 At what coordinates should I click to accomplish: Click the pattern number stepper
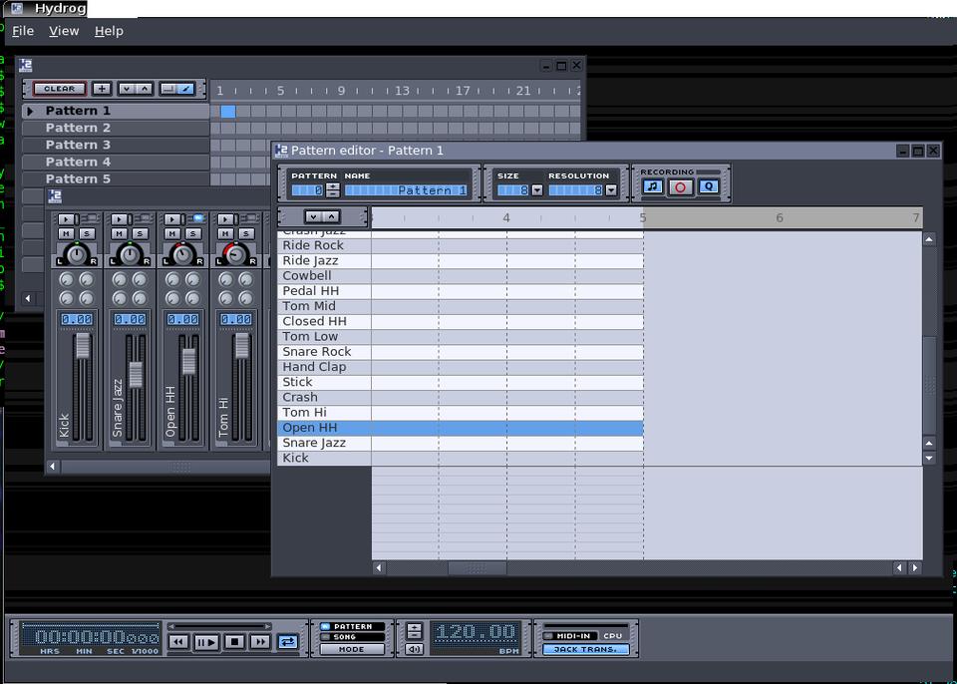(x=333, y=190)
